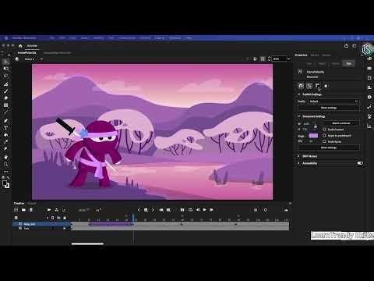Switch to the Doc properties tab
The image size is (374, 281).
[x=349, y=63]
